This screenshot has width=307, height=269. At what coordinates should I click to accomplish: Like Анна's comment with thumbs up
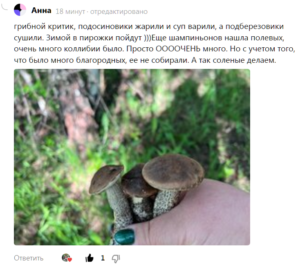(90, 258)
